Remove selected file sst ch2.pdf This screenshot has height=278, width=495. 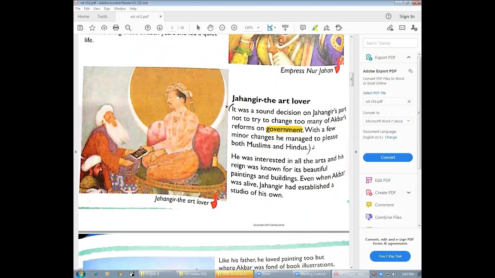(x=409, y=102)
